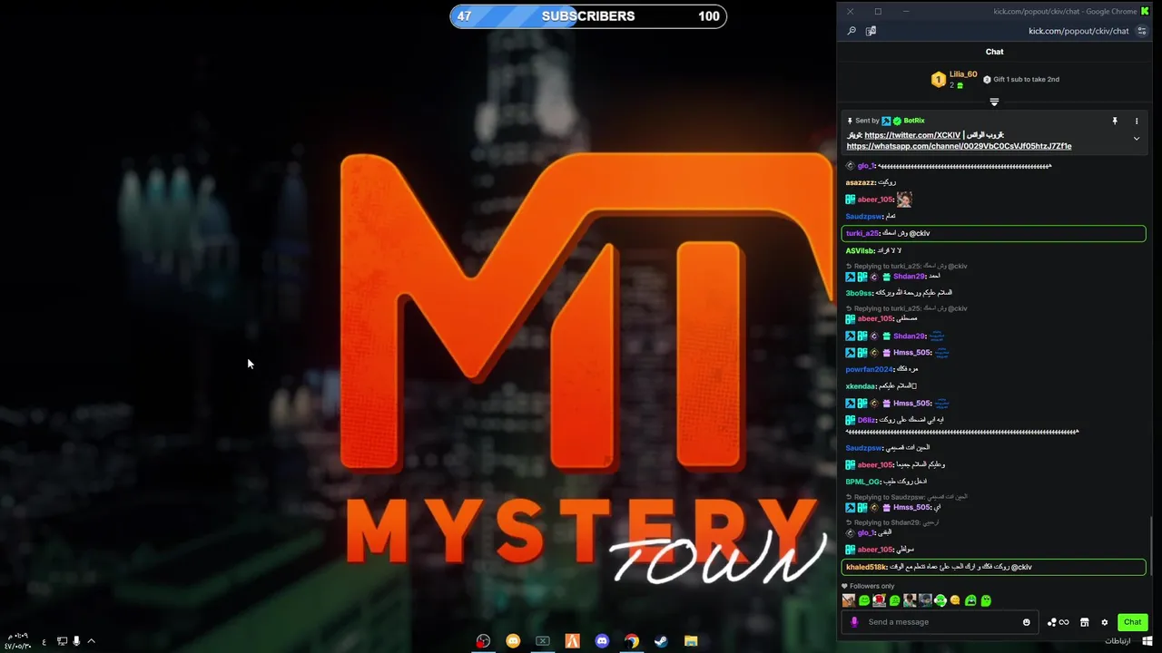Open Google Chrome from the taskbar
The width and height of the screenshot is (1162, 653).
coord(632,641)
